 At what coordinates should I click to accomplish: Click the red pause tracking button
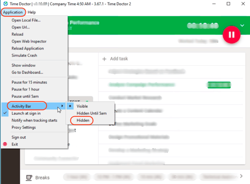click(x=231, y=35)
